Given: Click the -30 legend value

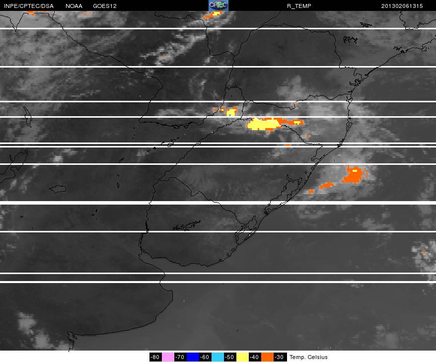Looking at the screenshot, I should [280, 357].
